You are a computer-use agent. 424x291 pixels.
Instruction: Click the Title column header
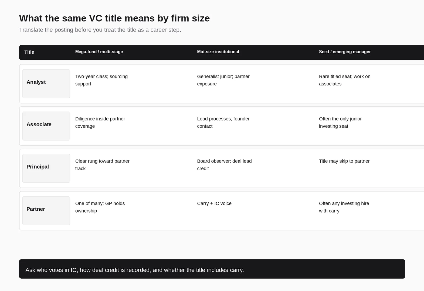coord(29,52)
